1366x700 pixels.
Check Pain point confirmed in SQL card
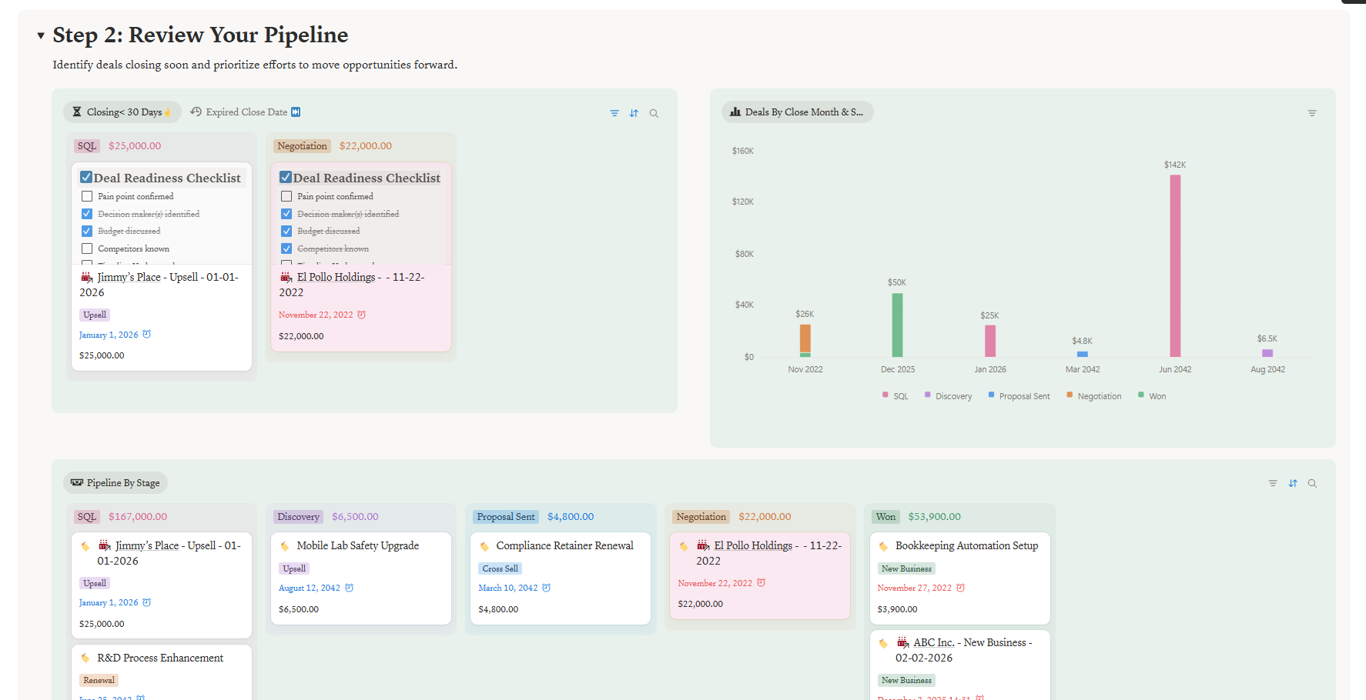pyautogui.click(x=87, y=196)
